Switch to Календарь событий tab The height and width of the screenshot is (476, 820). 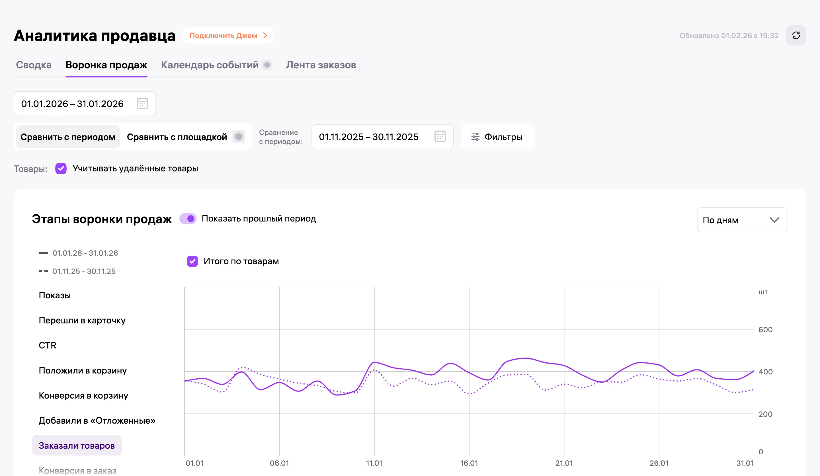210,65
